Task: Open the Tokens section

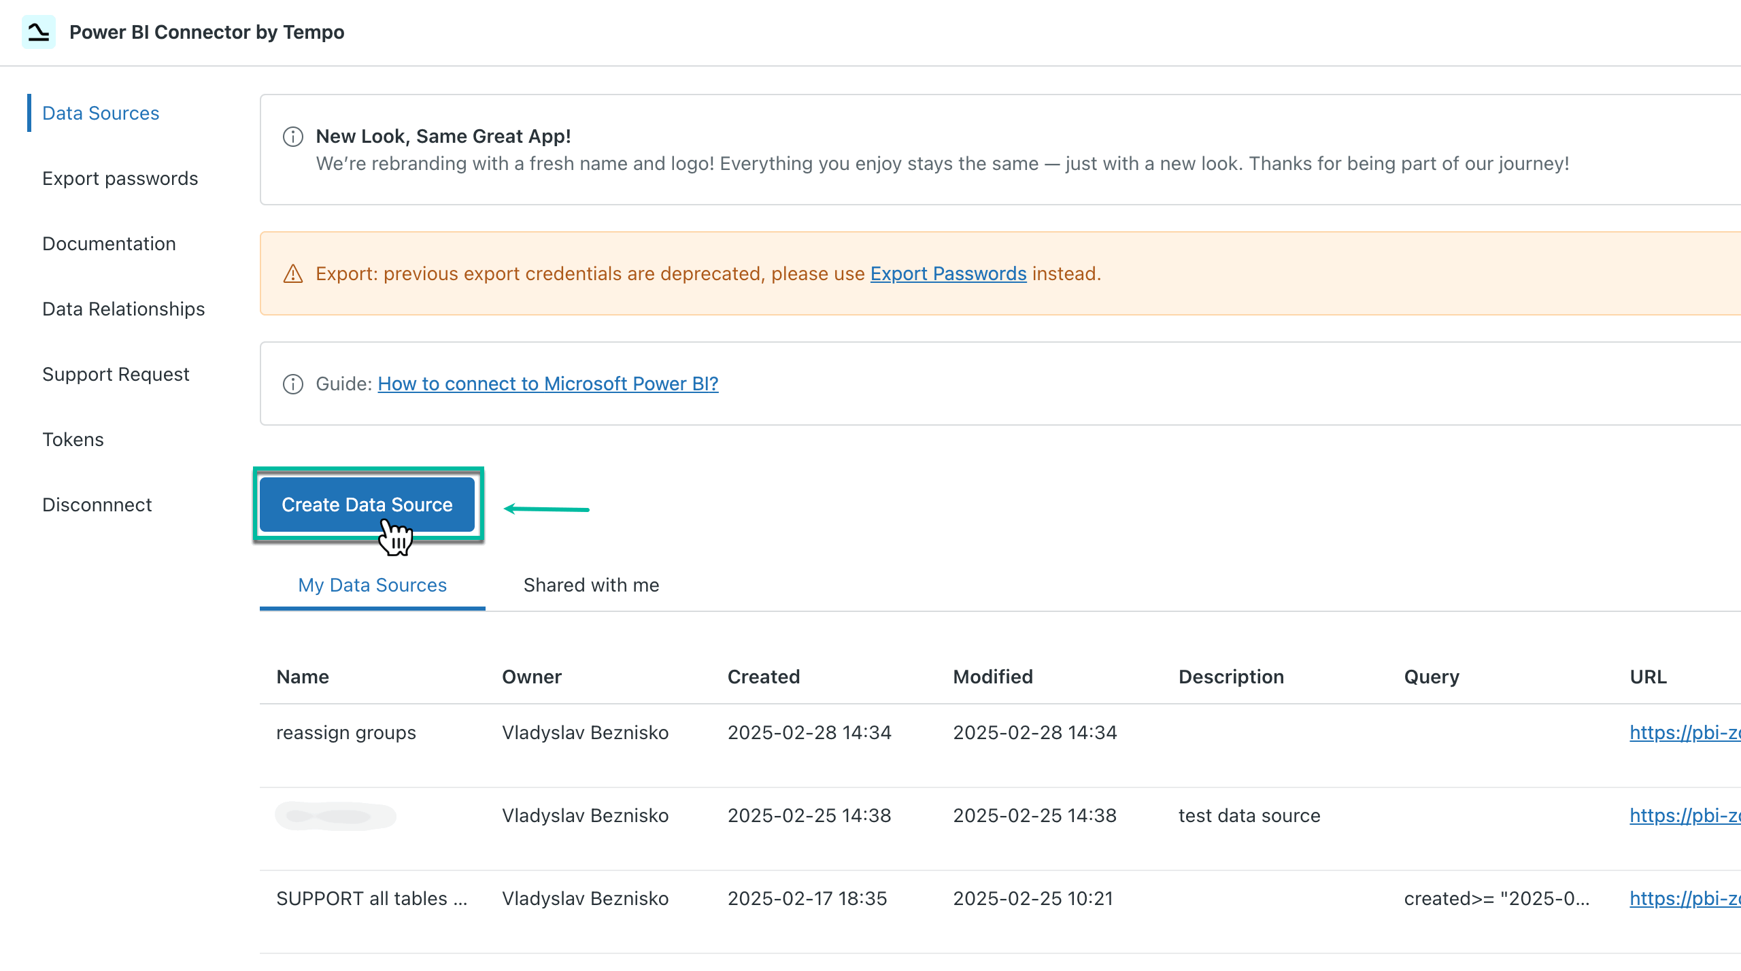Action: click(73, 439)
